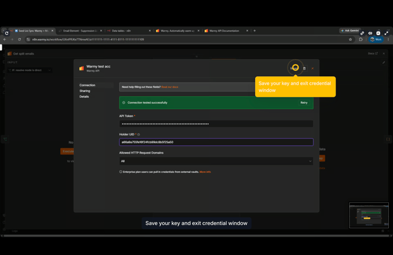
Task: Open the video preview thumbnail at bottom-right
Action: [x=369, y=215]
